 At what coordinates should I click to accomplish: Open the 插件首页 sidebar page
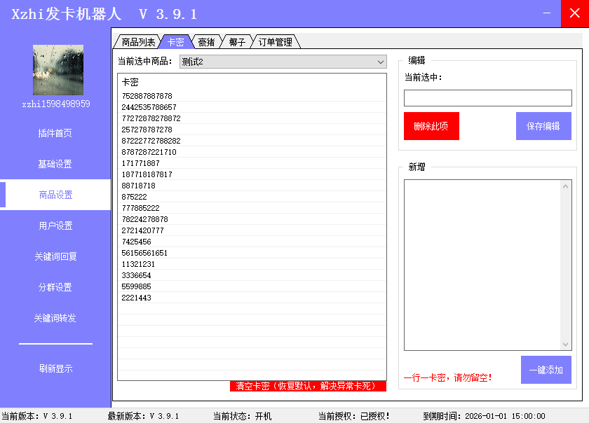click(55, 133)
